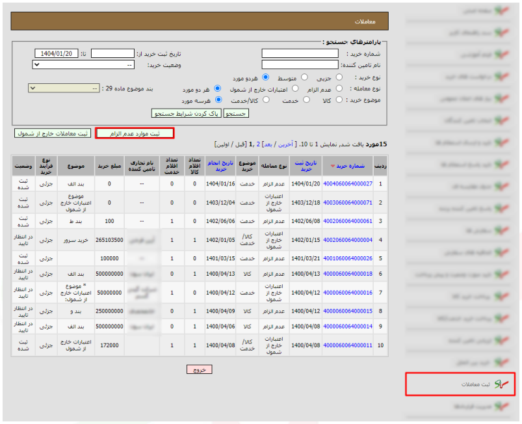Open ثبت معاملات in the sidebar menu
522x424 pixels.
point(460,384)
